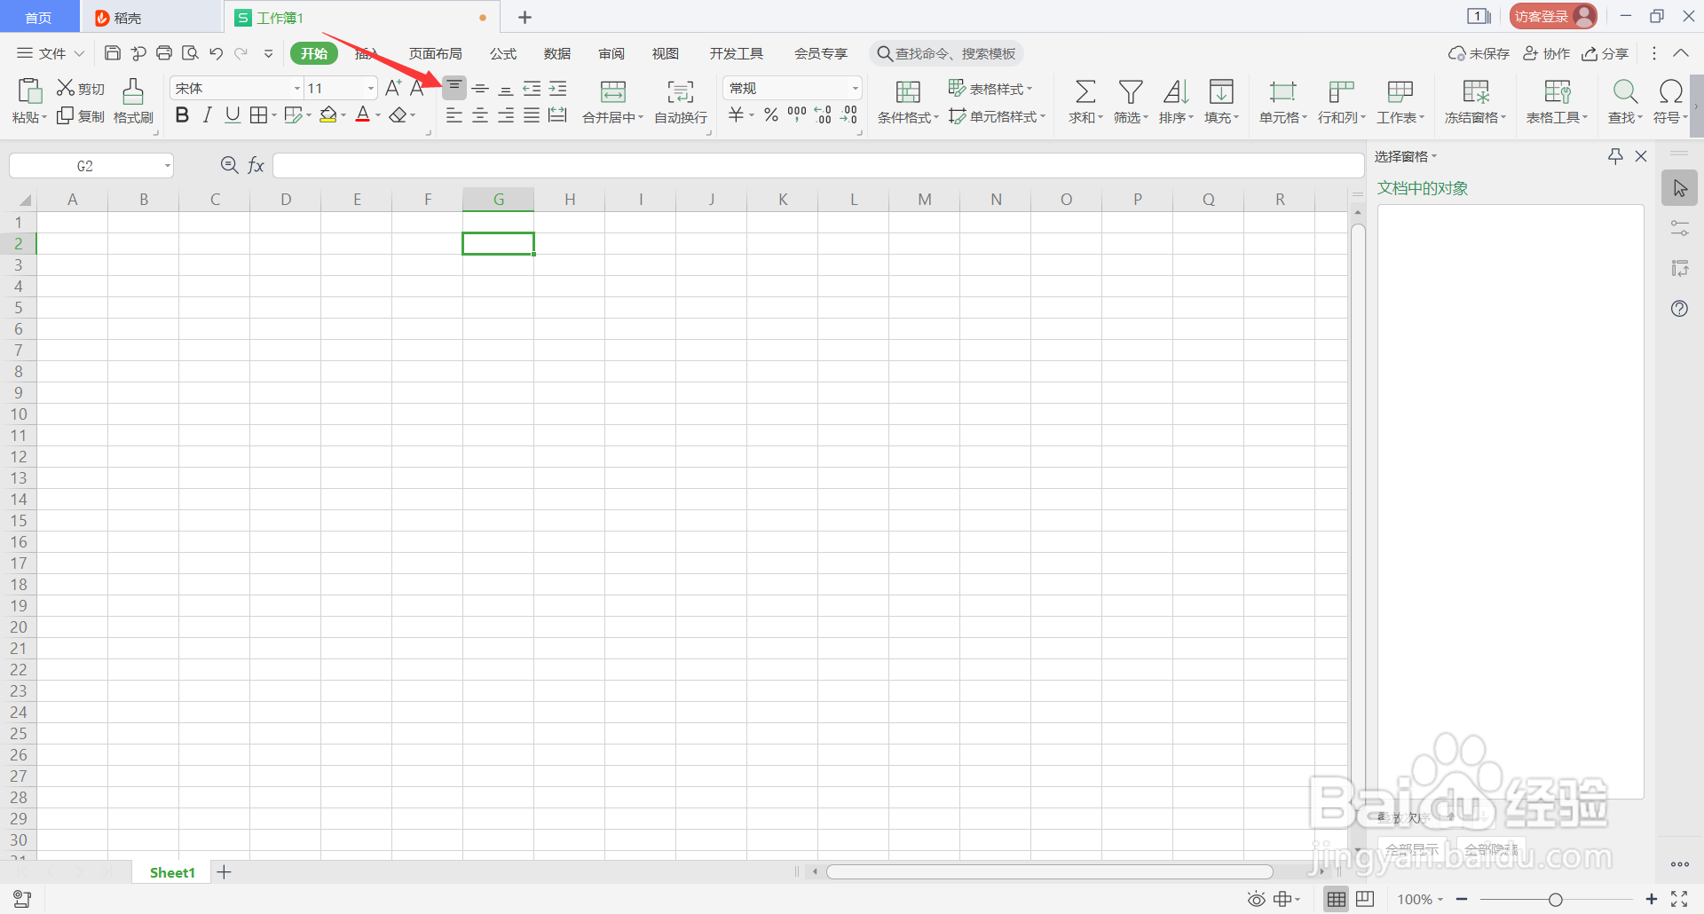Toggle Align Right button
The width and height of the screenshot is (1704, 914).
point(506,115)
